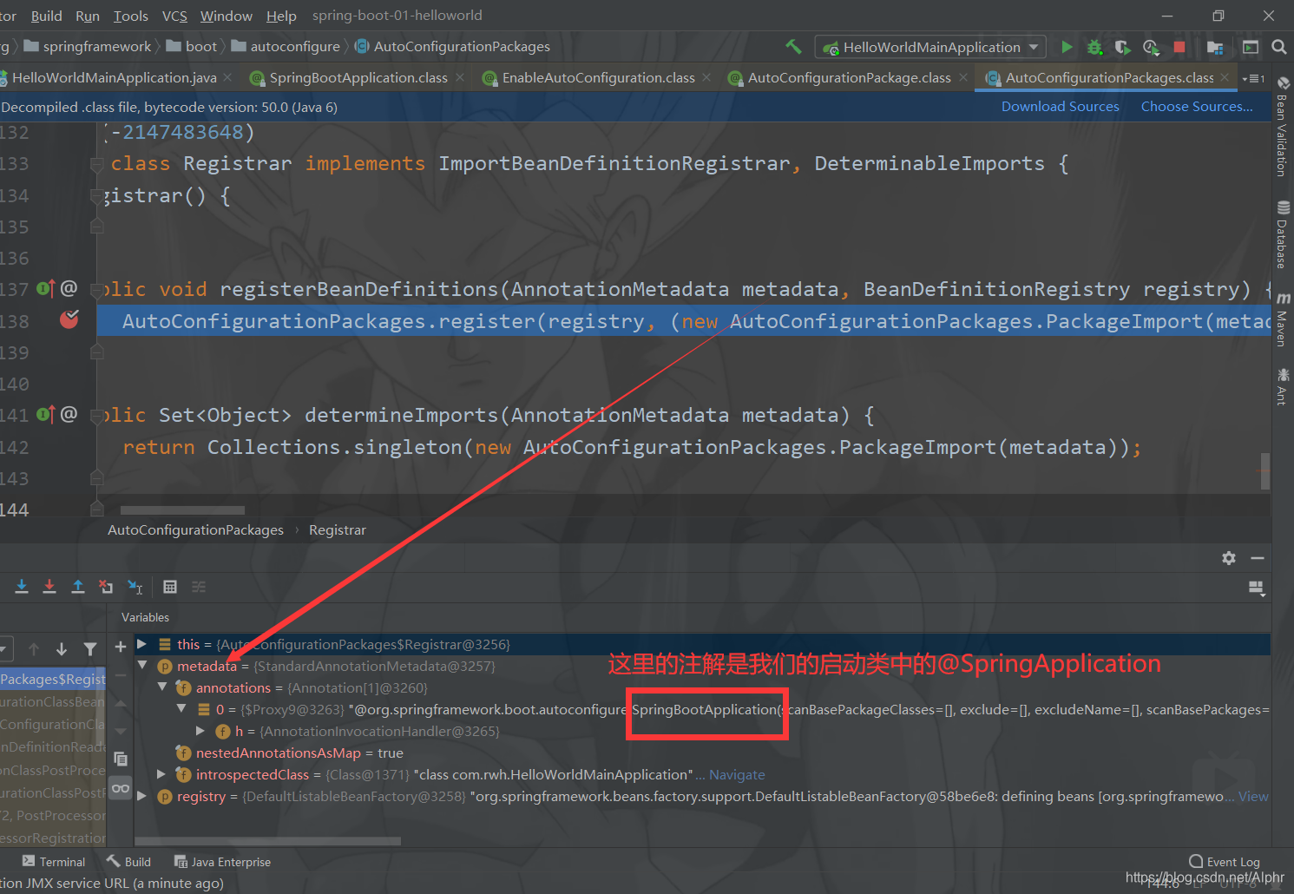Click Step Out blue up-arrow icon
Viewport: 1294px width, 894px height.
pyautogui.click(x=78, y=587)
